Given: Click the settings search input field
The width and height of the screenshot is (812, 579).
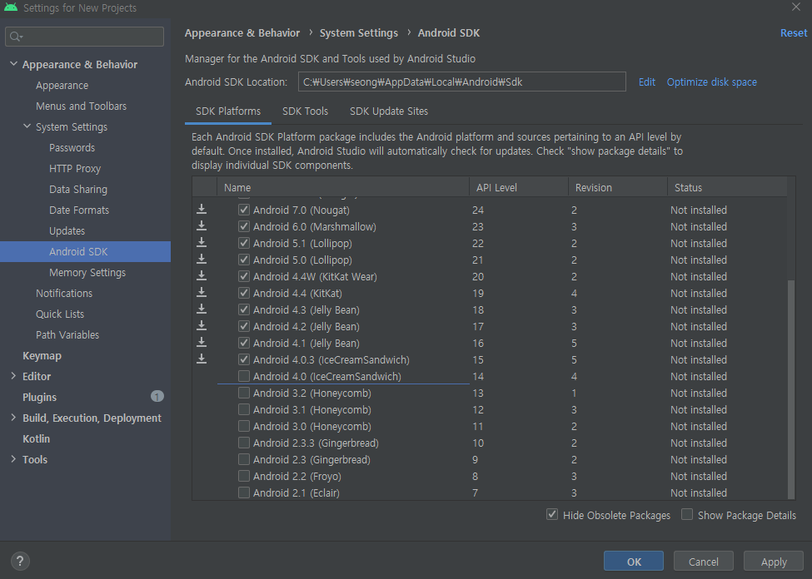Looking at the screenshot, I should pyautogui.click(x=84, y=37).
